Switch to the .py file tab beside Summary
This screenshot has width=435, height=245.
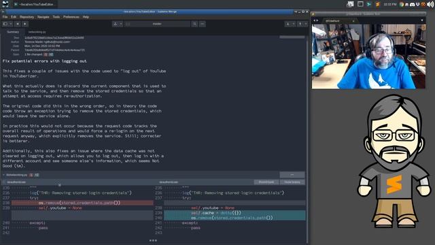point(37,32)
